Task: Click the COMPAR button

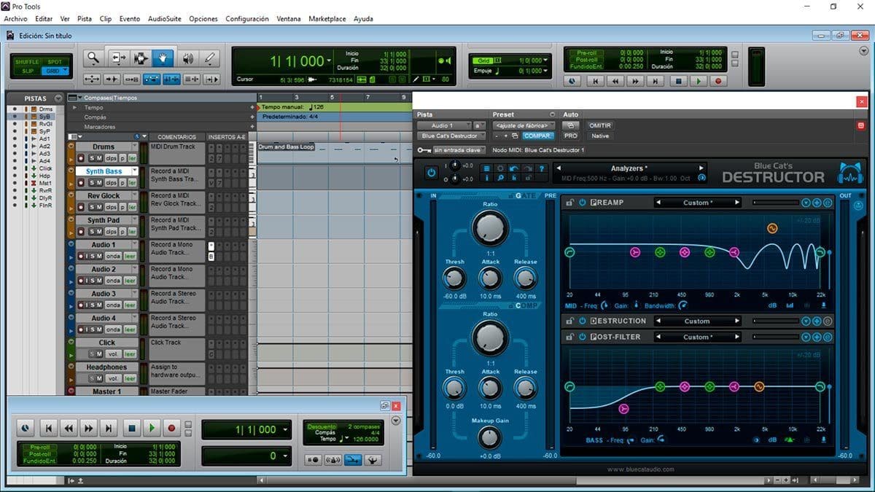Action: (x=538, y=136)
